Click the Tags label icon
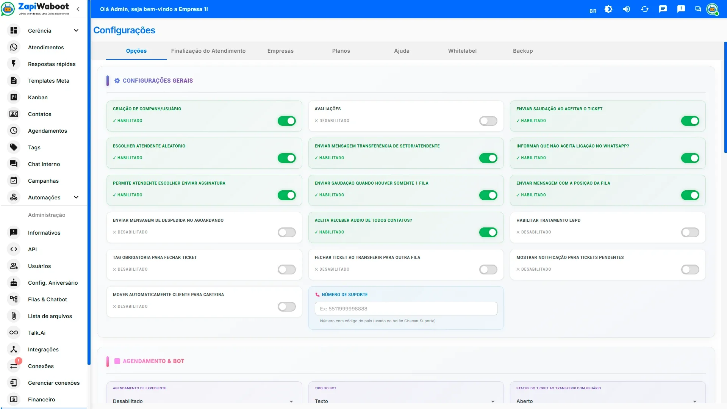This screenshot has width=727, height=409. click(14, 147)
